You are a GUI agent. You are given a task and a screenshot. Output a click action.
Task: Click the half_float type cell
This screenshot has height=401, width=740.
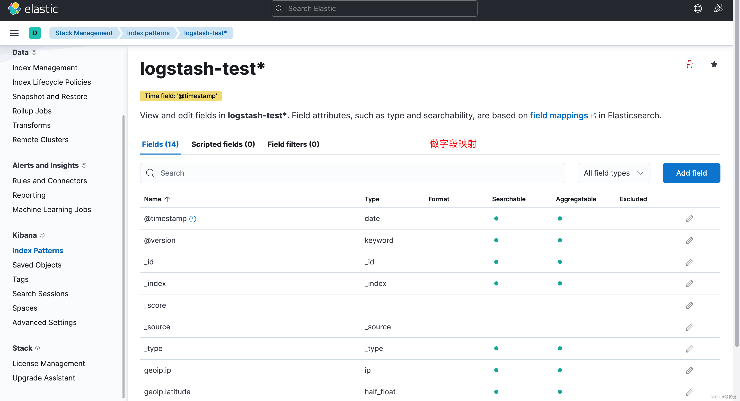click(x=380, y=392)
